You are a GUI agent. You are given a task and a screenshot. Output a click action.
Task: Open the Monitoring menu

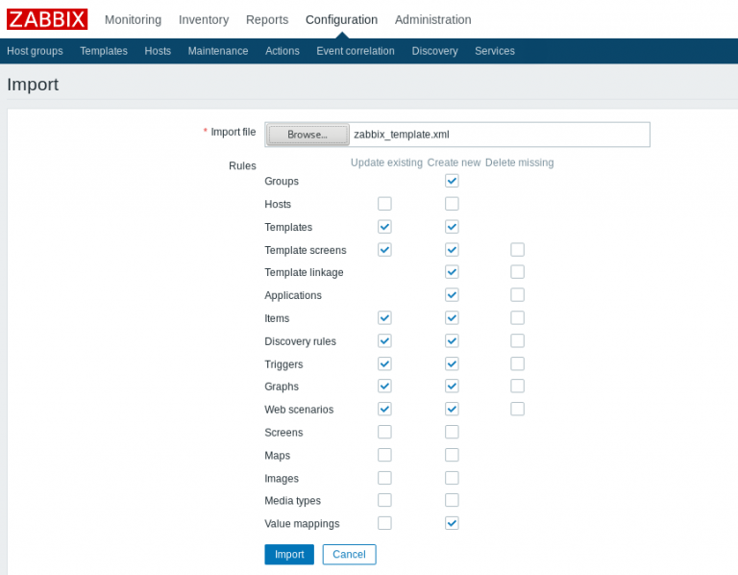tap(133, 20)
